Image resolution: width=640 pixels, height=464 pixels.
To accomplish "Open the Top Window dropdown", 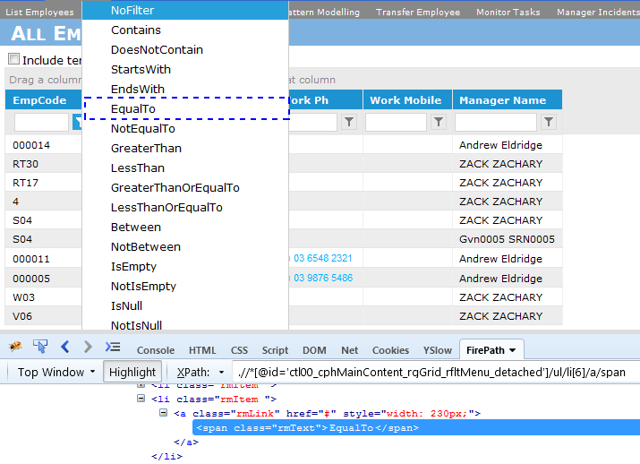I will (x=55, y=372).
